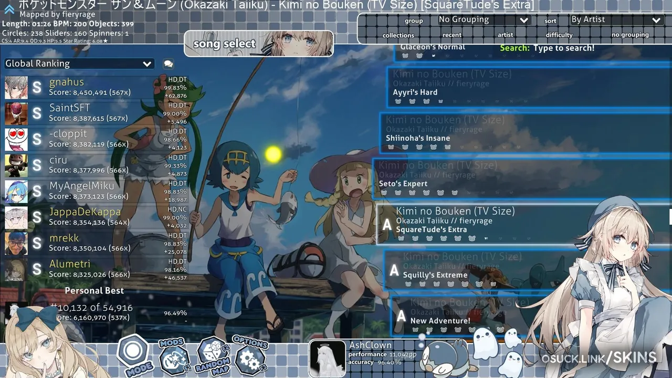Switch to the no grouping tab

tap(630, 35)
